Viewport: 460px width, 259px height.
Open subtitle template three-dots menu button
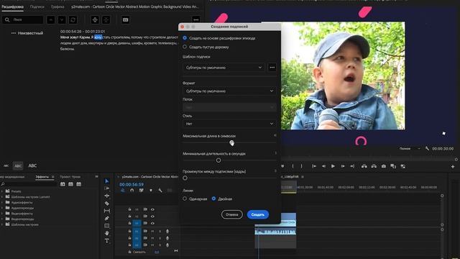272,68
